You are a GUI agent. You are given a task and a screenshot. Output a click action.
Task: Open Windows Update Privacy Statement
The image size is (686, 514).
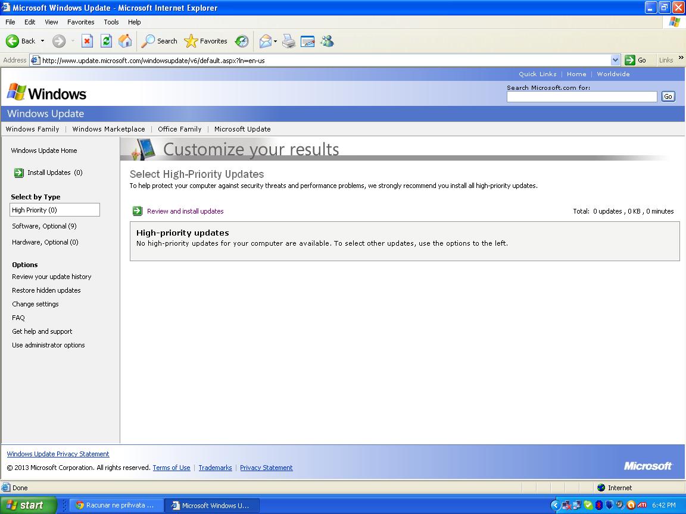click(x=58, y=454)
